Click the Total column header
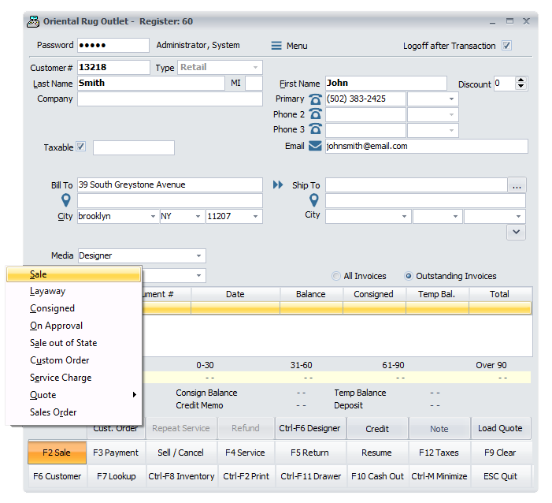The width and height of the screenshot is (552, 503). pyautogui.click(x=500, y=294)
